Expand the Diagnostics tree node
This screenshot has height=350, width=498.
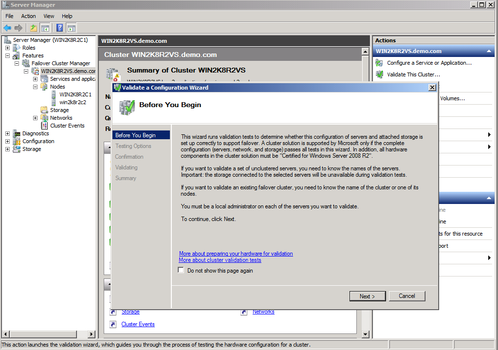[x=8, y=133]
